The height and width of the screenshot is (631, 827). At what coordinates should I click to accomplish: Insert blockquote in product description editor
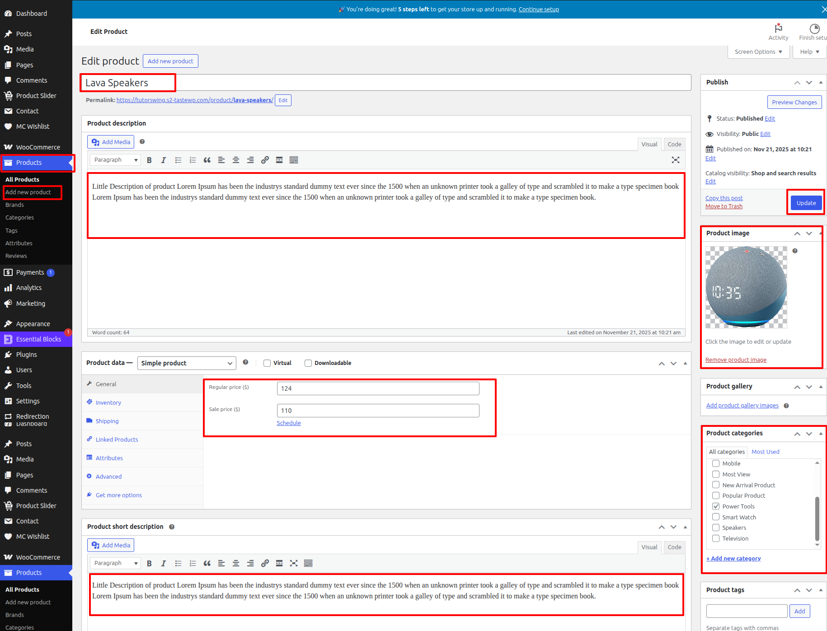[207, 160]
